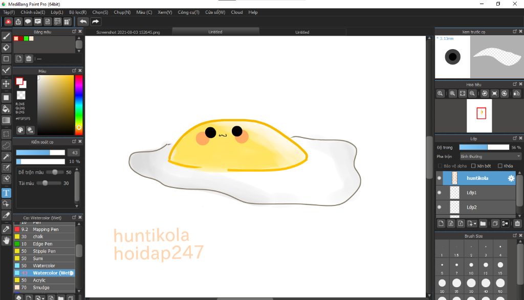Select the Magic Wand tool
The width and height of the screenshot is (524, 300).
6,156
